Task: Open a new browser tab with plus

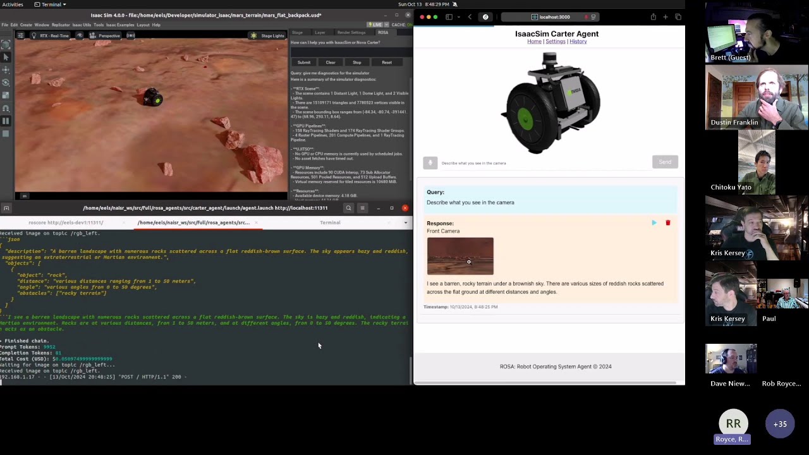Action: click(666, 17)
